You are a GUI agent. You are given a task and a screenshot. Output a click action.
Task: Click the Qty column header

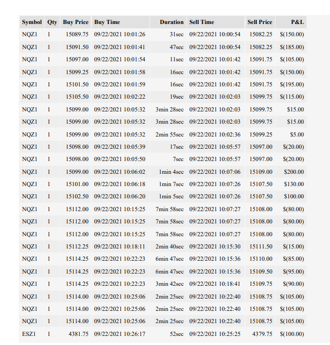[52, 22]
